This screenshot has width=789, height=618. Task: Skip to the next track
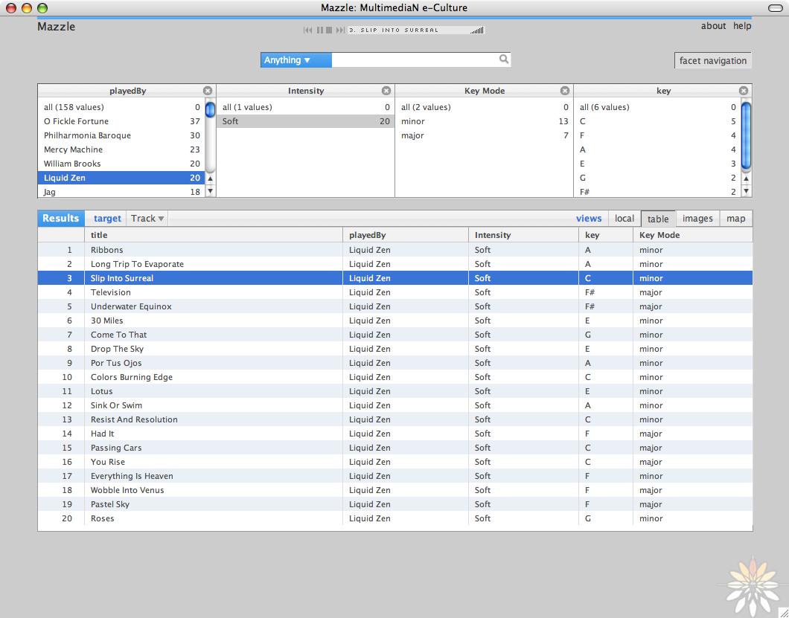click(x=342, y=30)
